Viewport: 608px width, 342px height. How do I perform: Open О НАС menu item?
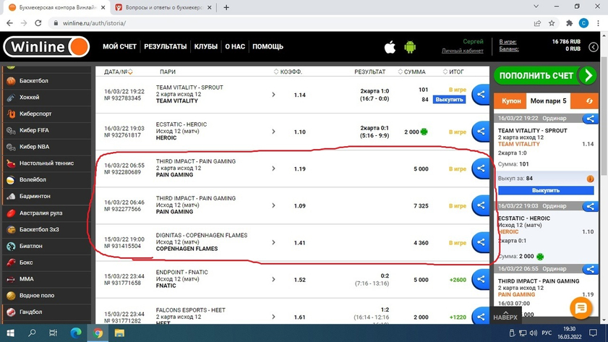click(235, 46)
